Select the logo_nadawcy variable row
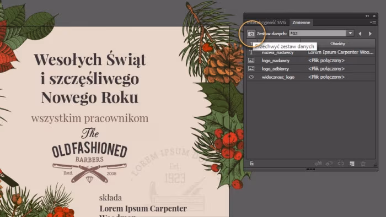386x217 pixels. pos(311,61)
